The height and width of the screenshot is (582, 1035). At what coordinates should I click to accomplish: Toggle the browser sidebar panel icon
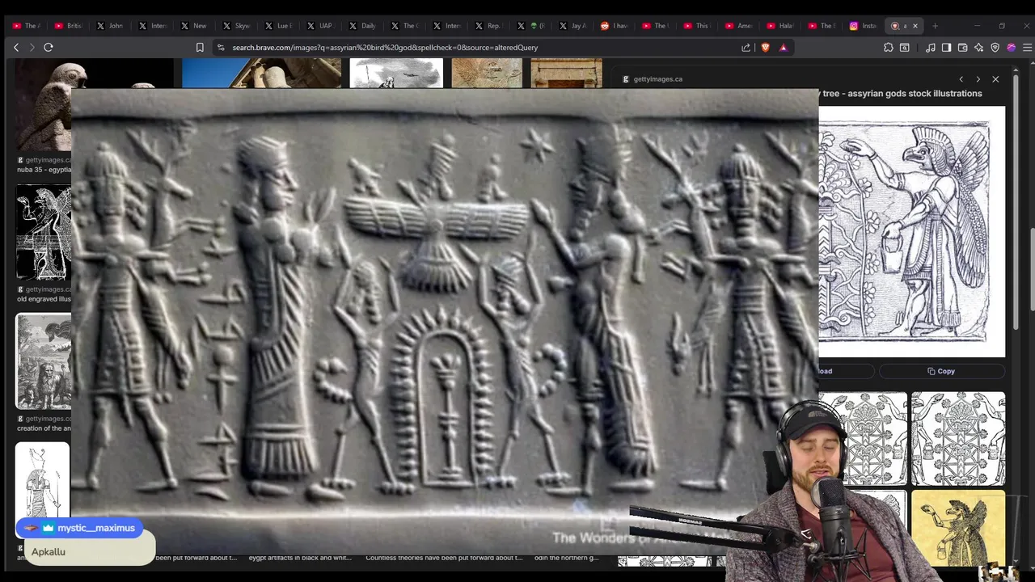click(947, 48)
